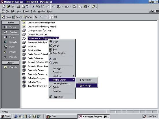Viewport: 159px width, 119px height.
Task: Click the Microsoft Access Help icon
Action: (x=93, y=6)
